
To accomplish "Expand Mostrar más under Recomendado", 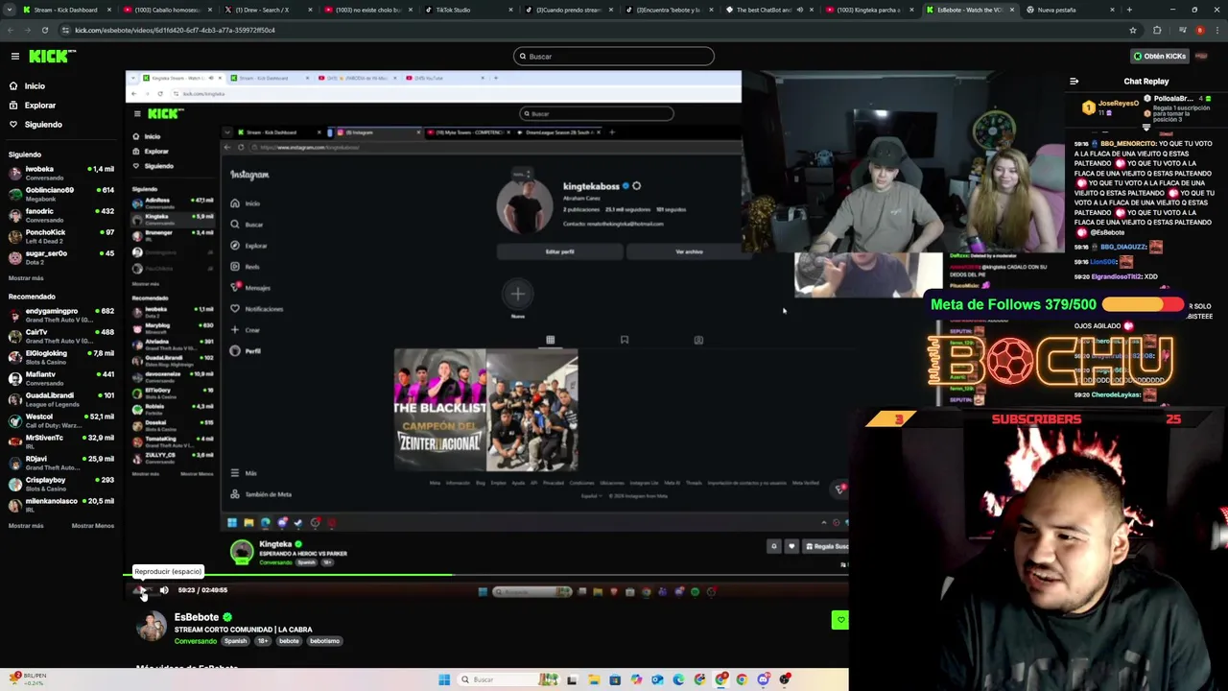I will [26, 526].
